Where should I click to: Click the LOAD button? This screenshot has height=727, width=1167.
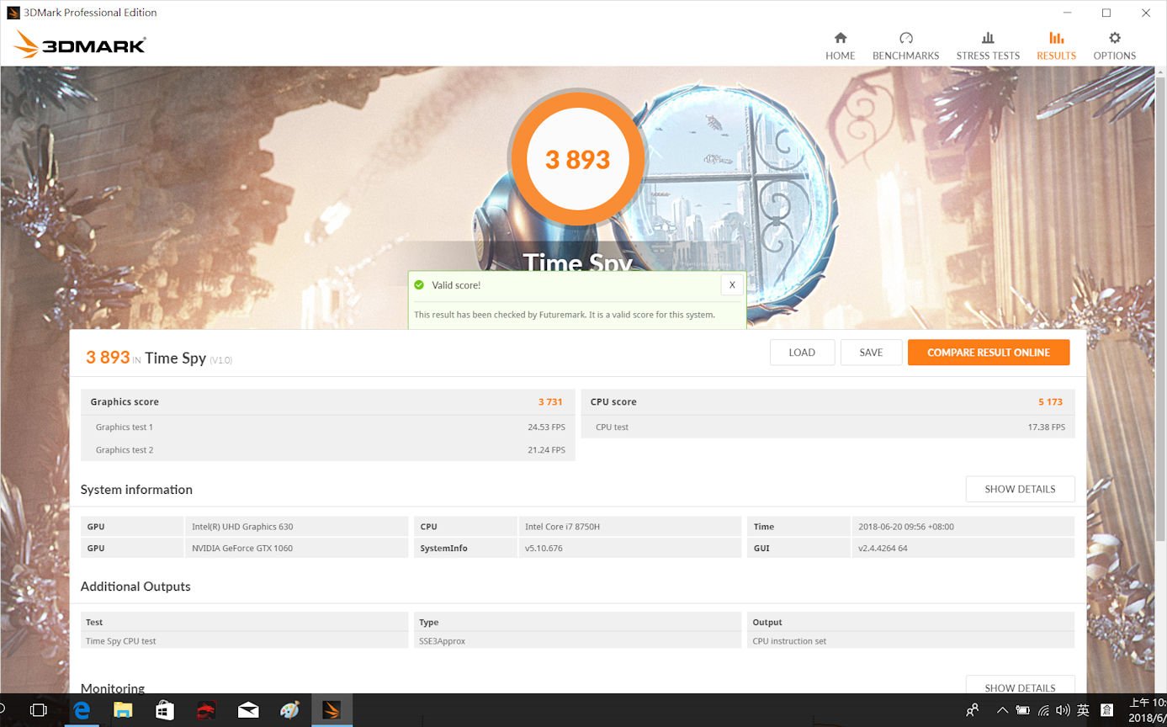[802, 353]
